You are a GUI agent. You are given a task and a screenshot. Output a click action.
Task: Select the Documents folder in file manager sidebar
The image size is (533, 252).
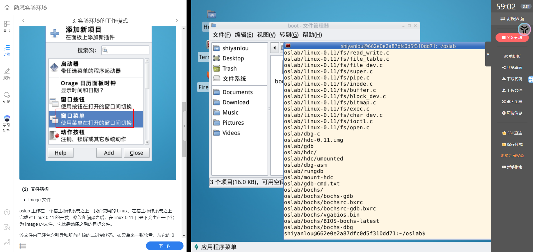pos(237,92)
